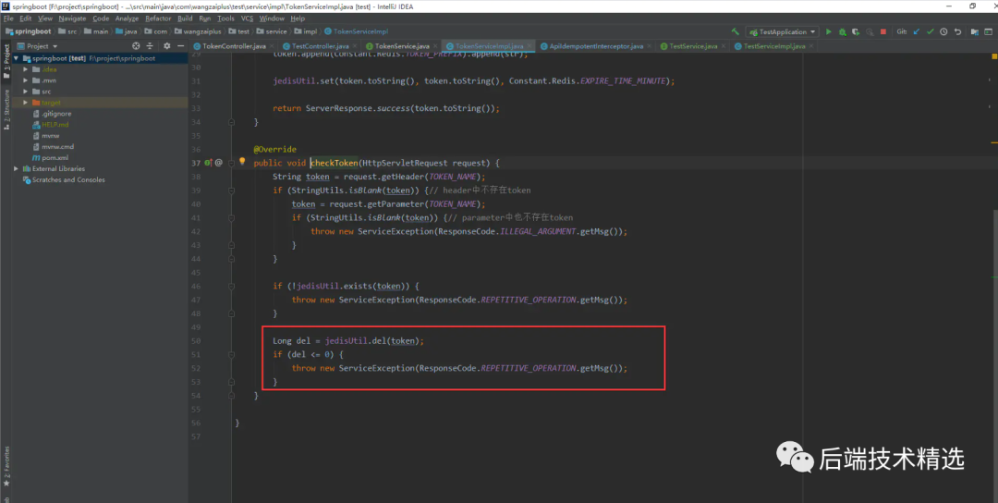Toggle code fold at line 46 if statement
The width and height of the screenshot is (998, 503).
point(231,286)
